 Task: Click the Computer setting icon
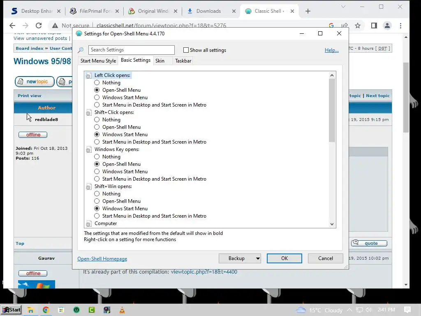point(89,223)
